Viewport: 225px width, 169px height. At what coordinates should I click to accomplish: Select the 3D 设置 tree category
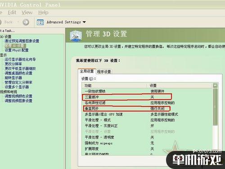coord(6,37)
